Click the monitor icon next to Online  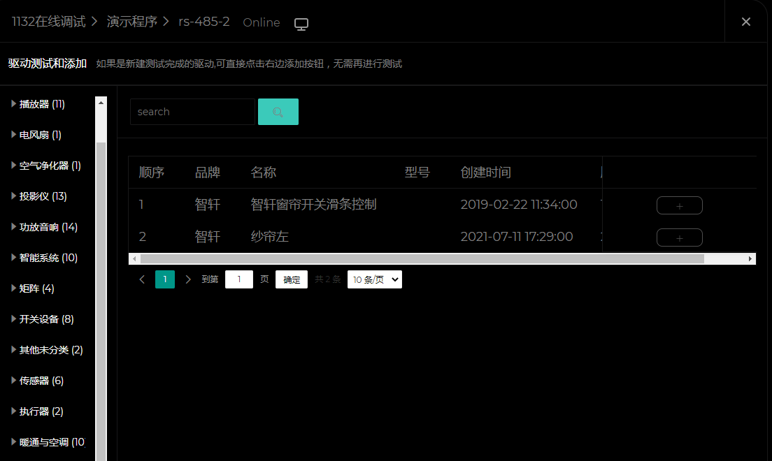(x=301, y=24)
